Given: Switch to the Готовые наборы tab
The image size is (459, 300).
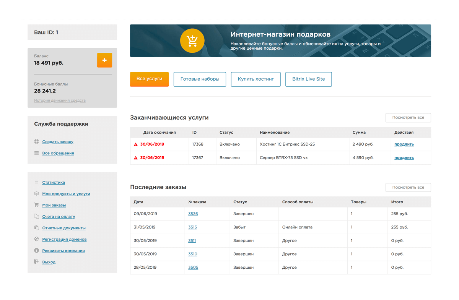Looking at the screenshot, I should (x=200, y=79).
